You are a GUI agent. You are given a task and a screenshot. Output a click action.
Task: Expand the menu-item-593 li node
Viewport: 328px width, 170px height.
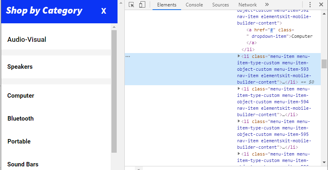click(x=239, y=56)
